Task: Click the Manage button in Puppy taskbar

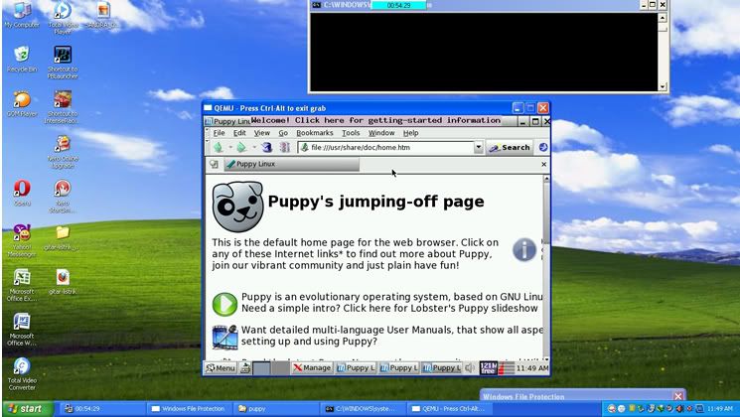Action: [x=312, y=368]
